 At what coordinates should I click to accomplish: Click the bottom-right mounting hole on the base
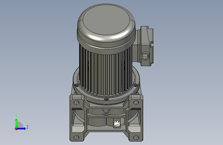coord(136,138)
